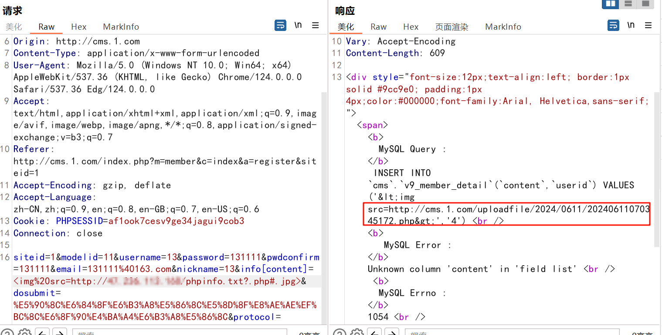Toggle non-printable \n characters in response panel
The height and width of the screenshot is (335, 662).
pyautogui.click(x=631, y=25)
